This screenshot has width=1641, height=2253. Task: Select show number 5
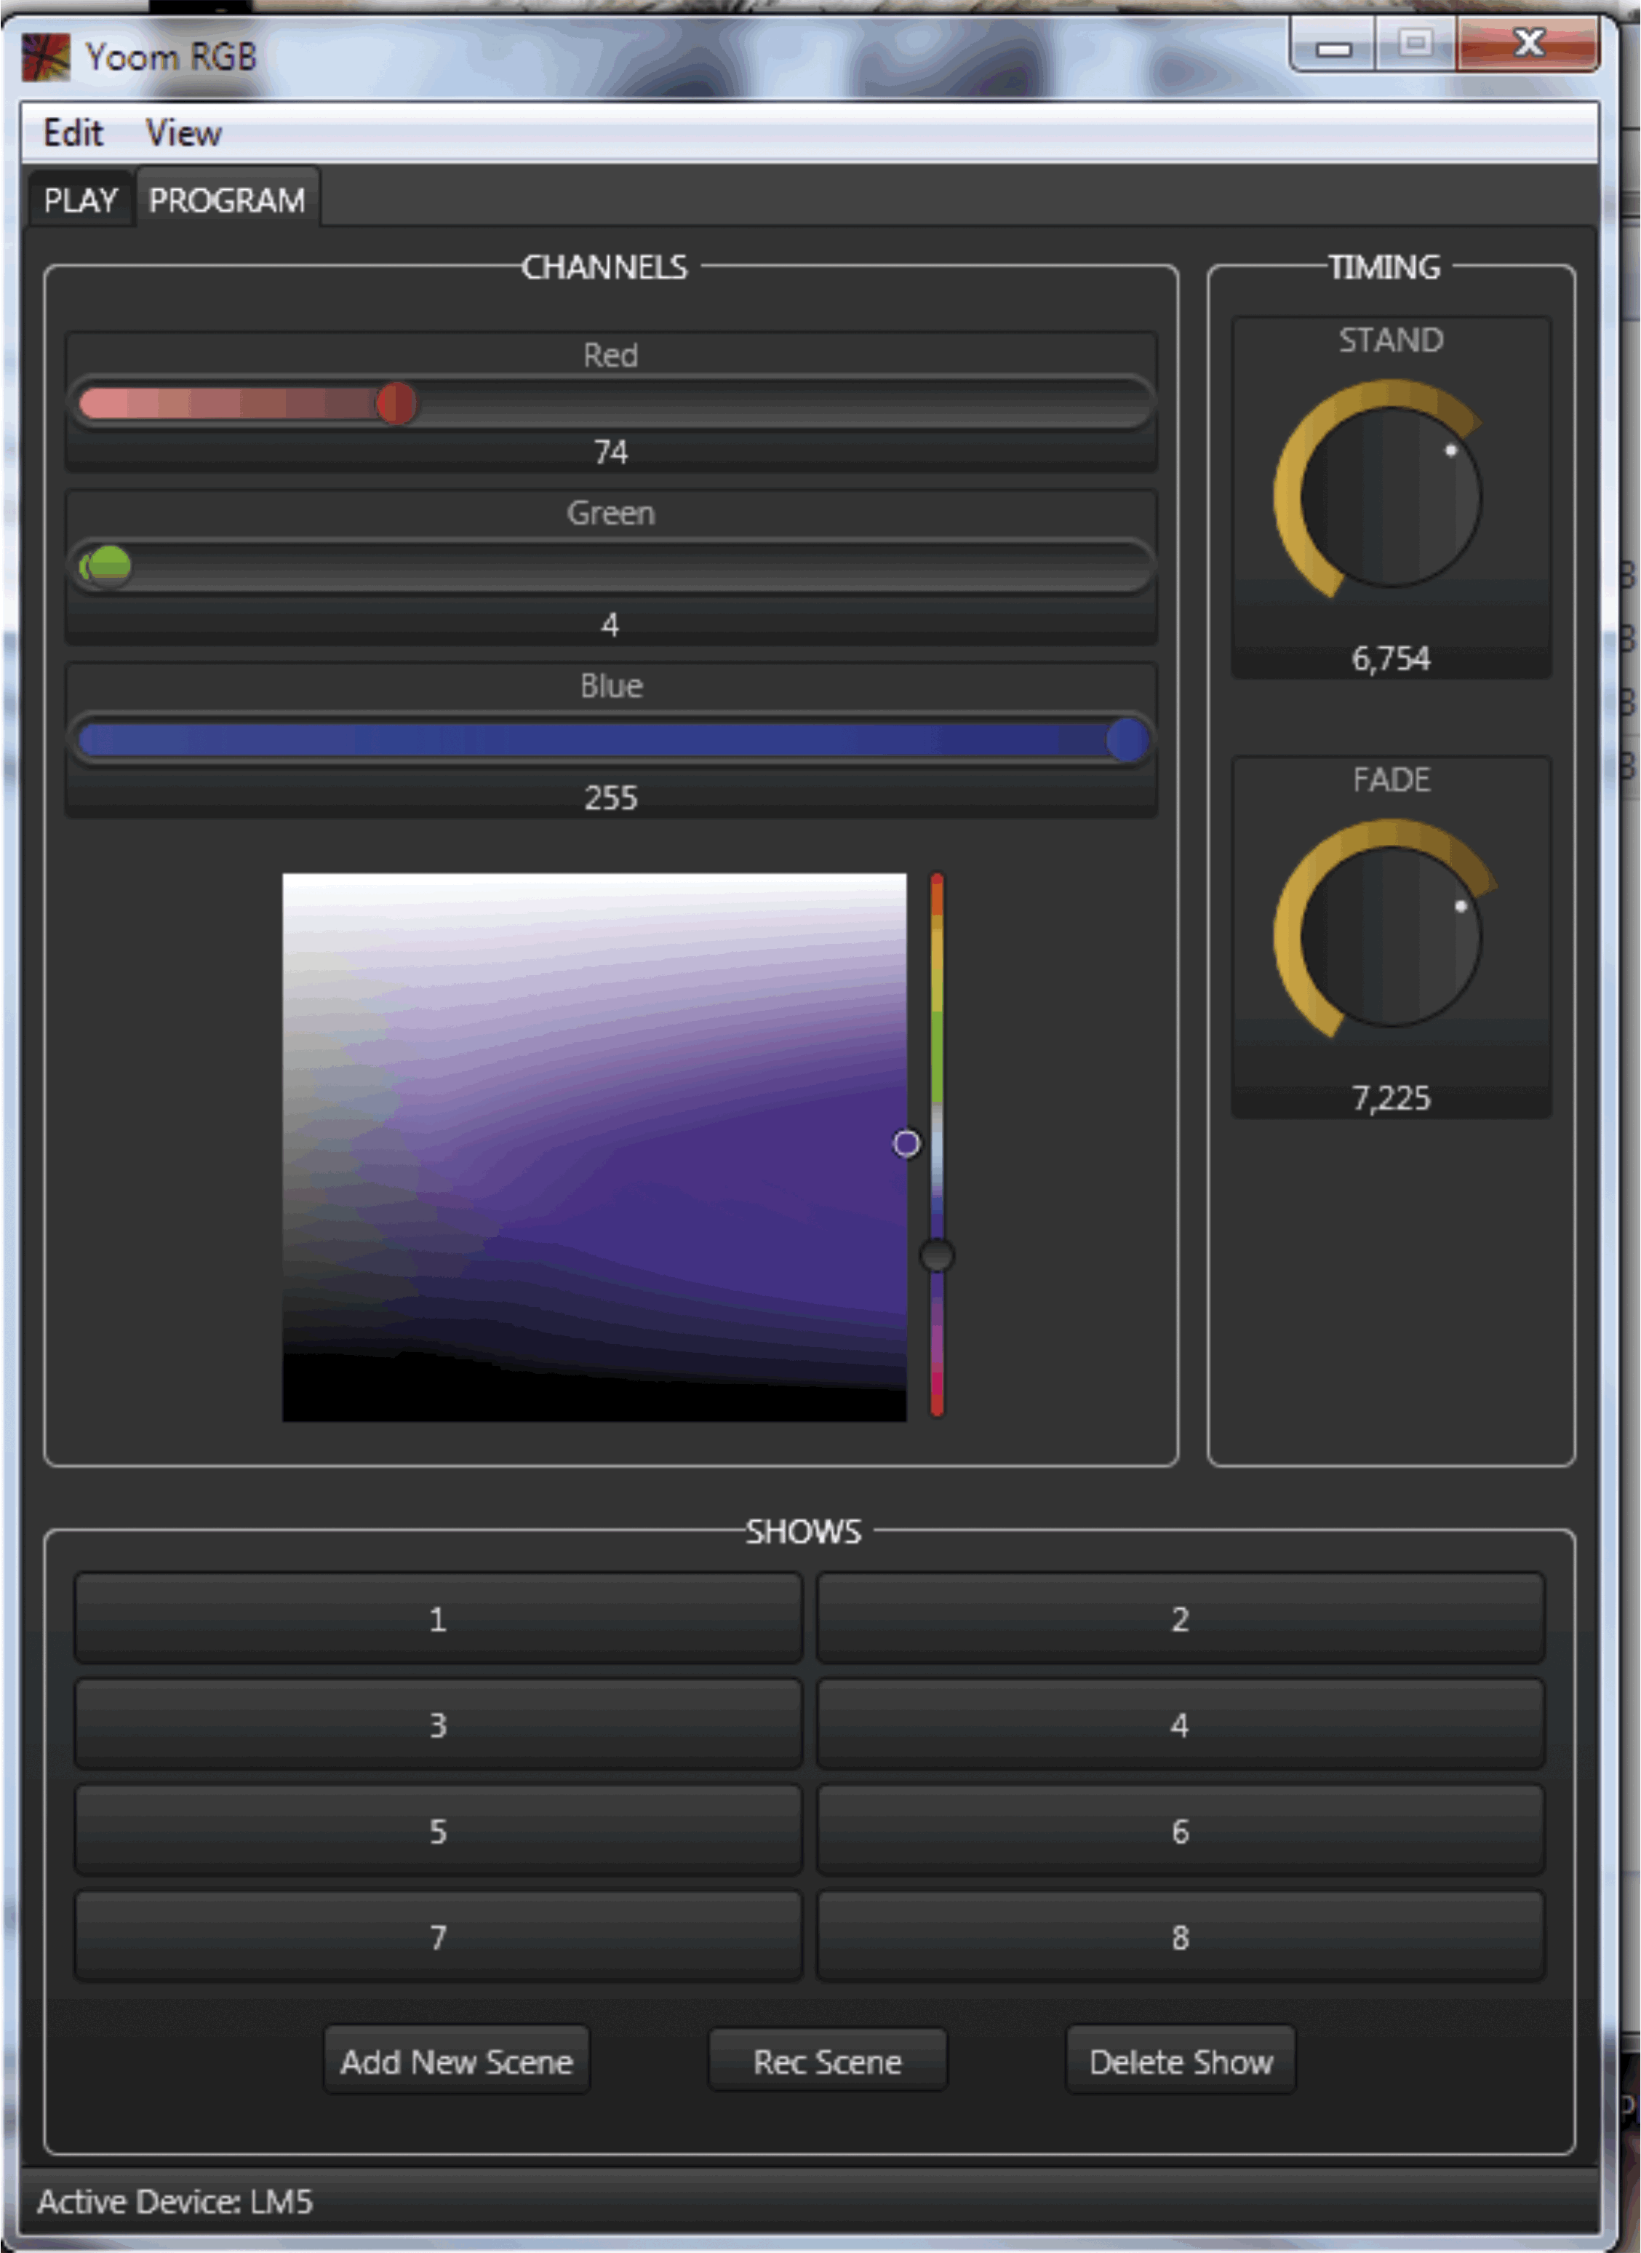[437, 1831]
